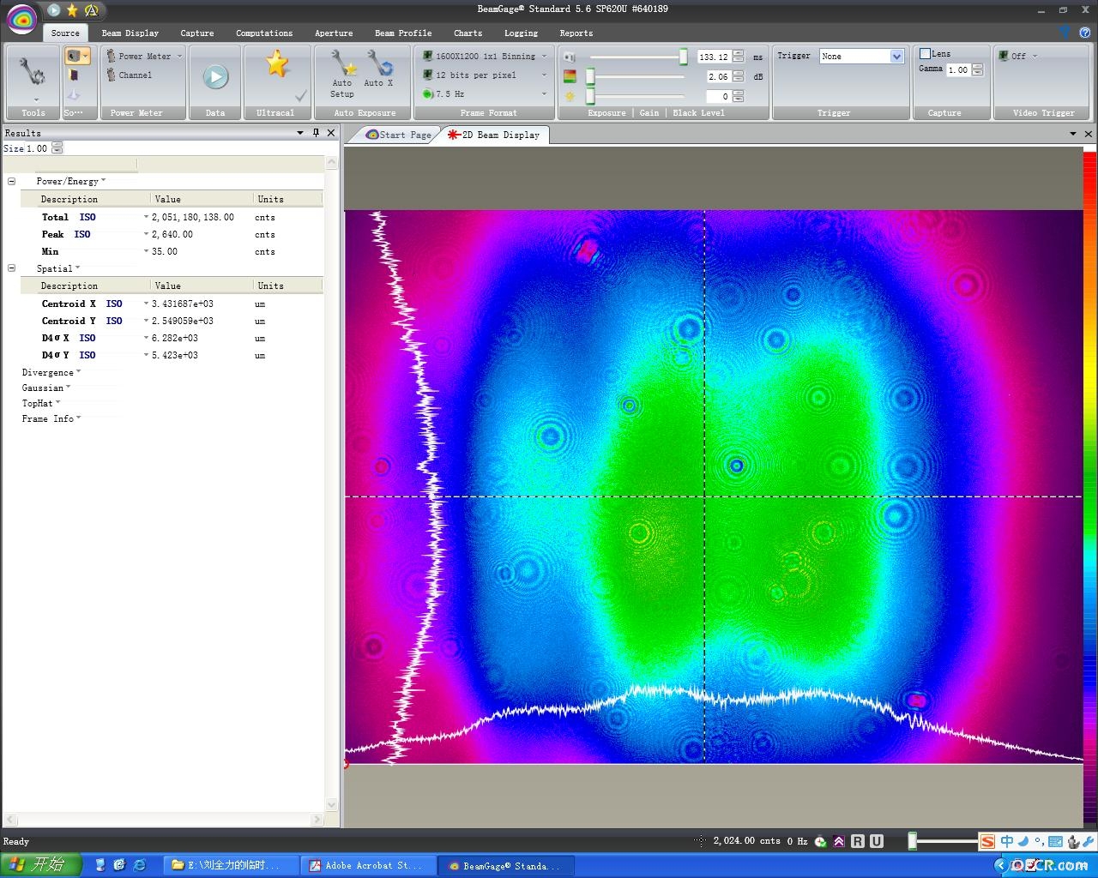Open the E:\ folder window taskbar button
The height and width of the screenshot is (878, 1098).
[232, 865]
